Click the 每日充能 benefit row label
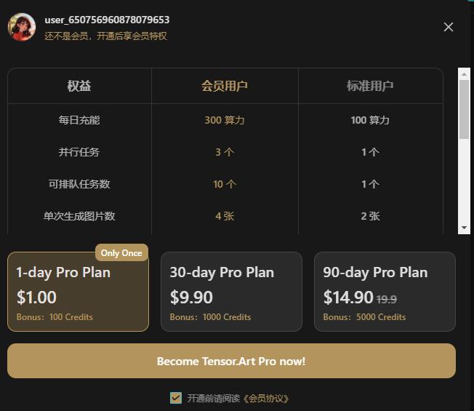Viewport: 474px width, 411px height. (x=79, y=120)
